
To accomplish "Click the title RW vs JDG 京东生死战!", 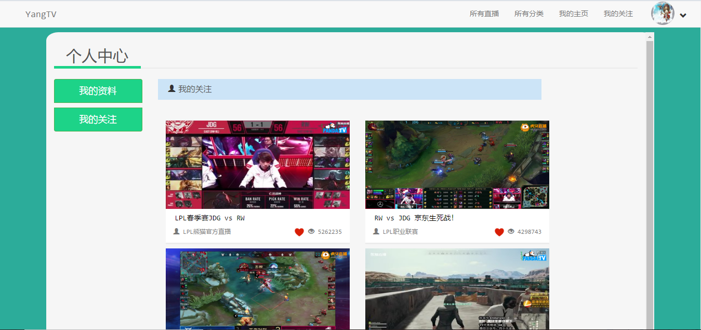I will click(414, 218).
